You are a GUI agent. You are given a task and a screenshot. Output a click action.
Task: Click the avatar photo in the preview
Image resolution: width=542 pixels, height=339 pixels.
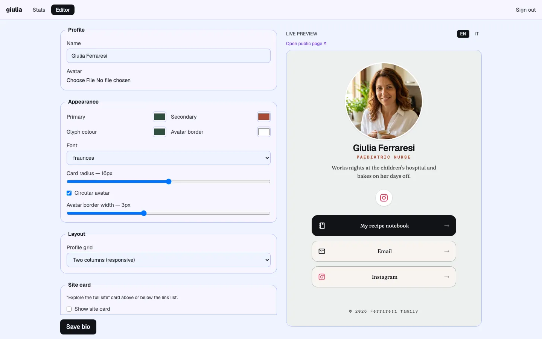click(x=384, y=101)
